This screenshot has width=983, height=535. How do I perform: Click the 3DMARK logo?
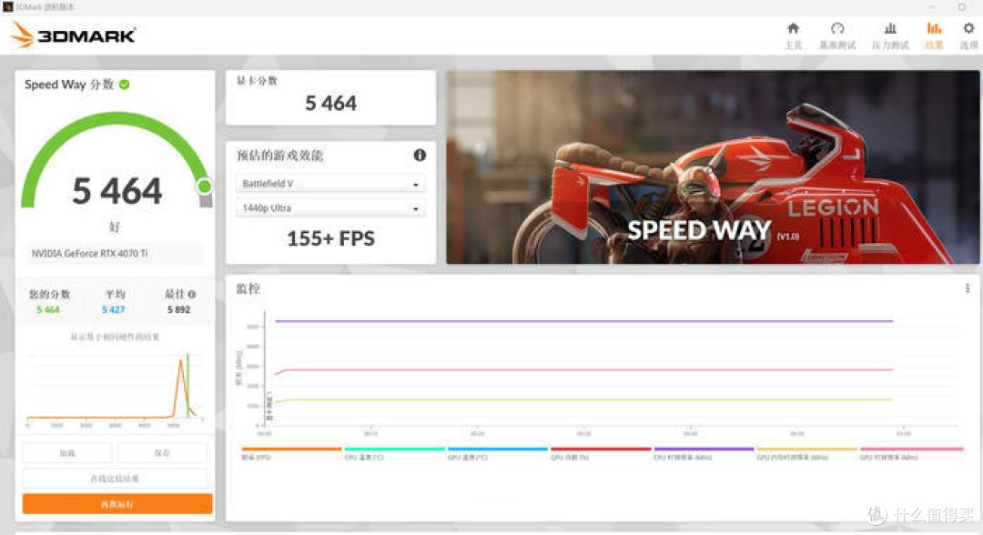tap(74, 35)
